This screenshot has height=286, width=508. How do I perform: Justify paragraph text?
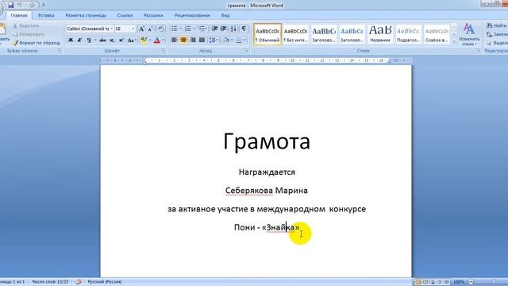(x=202, y=41)
